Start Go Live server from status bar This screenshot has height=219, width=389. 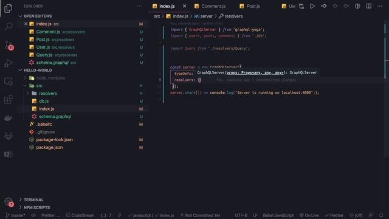click(x=309, y=215)
